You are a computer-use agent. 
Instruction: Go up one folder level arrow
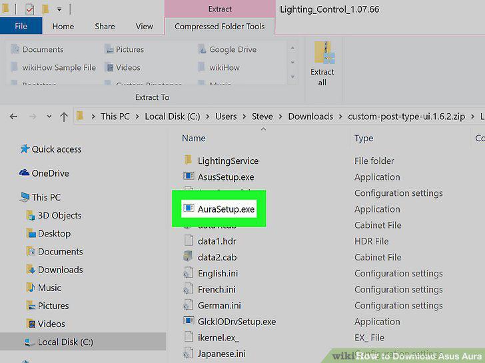[x=64, y=117]
